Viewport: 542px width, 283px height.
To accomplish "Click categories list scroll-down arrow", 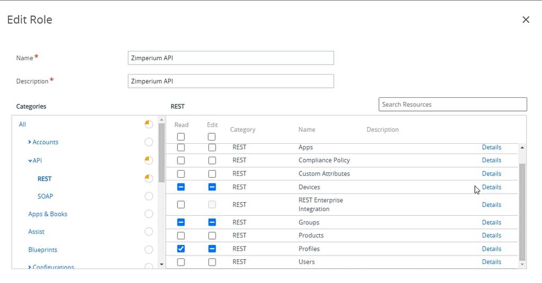I will pyautogui.click(x=162, y=264).
